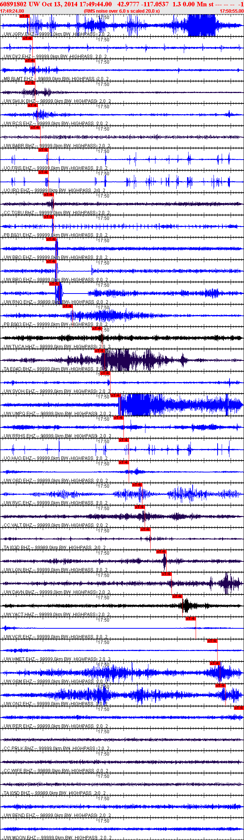Select the UW.DY2.EHZ station label

[17, 57]
